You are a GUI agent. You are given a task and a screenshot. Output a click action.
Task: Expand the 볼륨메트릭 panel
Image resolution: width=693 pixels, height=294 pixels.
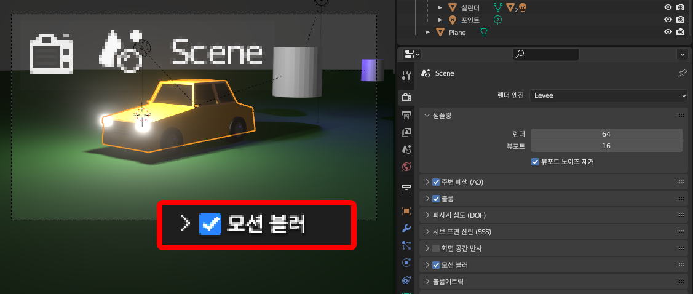coord(427,282)
